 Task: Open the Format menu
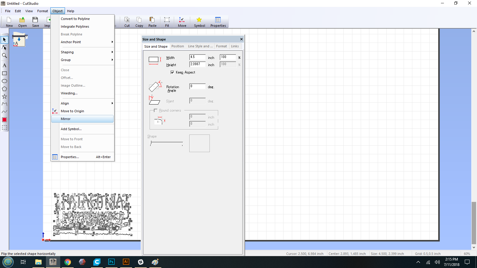[43, 11]
